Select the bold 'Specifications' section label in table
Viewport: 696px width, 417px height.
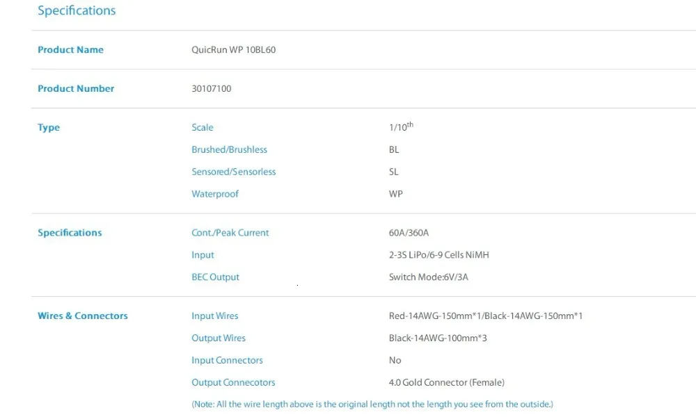(x=70, y=233)
